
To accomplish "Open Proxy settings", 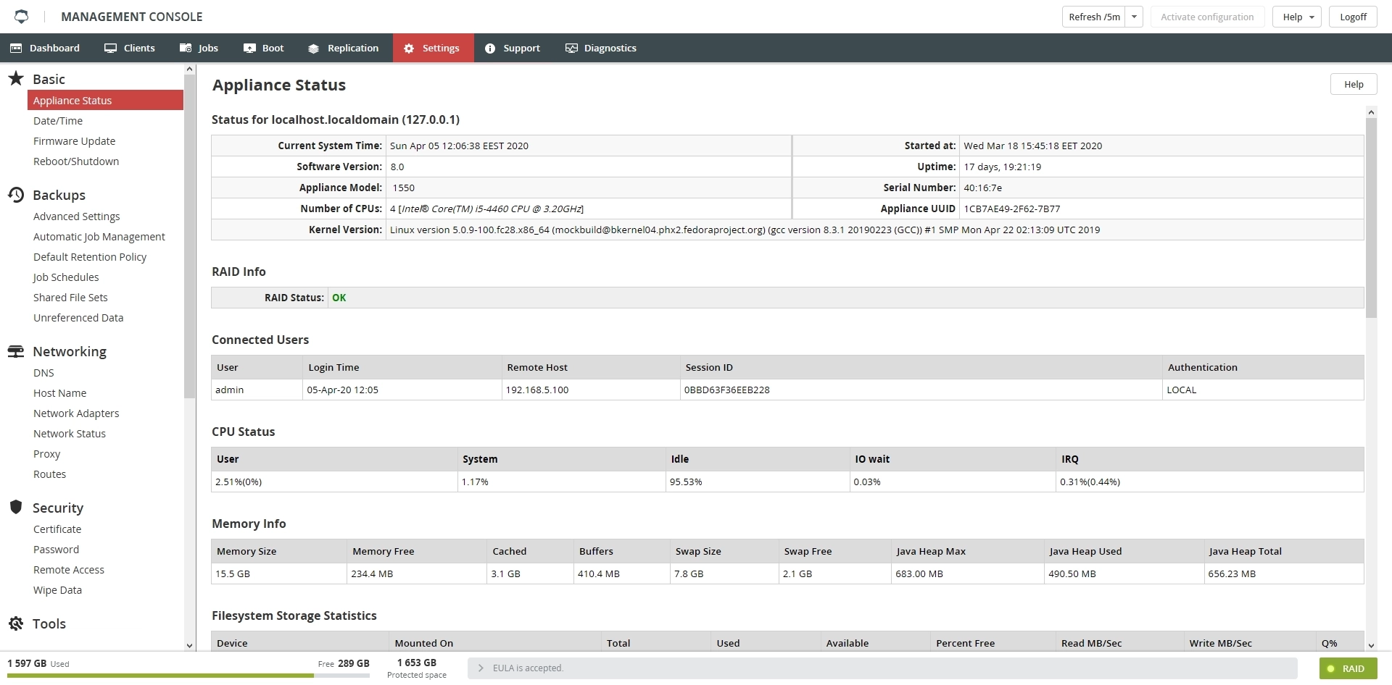I will pos(46,454).
